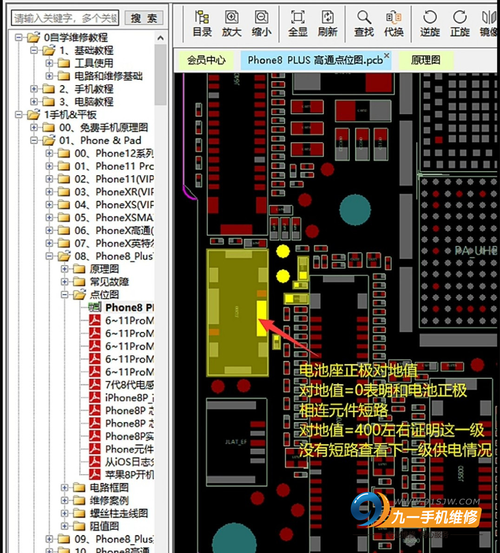
Task: Expand the 维修案例 folder
Action: [x=65, y=501]
